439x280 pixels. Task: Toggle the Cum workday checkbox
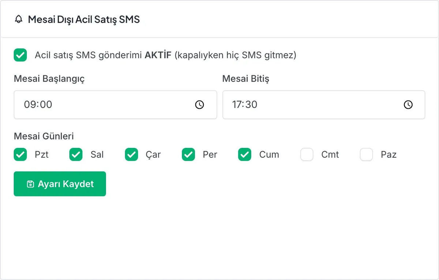coord(245,154)
